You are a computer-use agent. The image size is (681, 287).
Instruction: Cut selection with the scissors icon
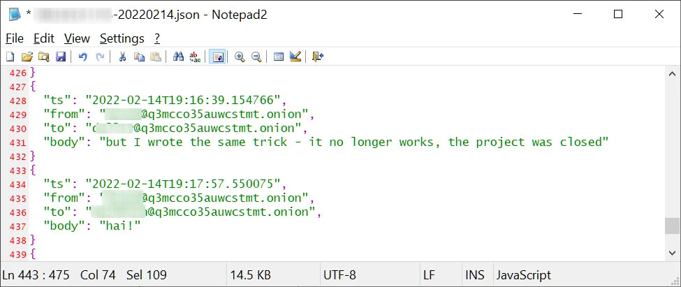pos(122,57)
